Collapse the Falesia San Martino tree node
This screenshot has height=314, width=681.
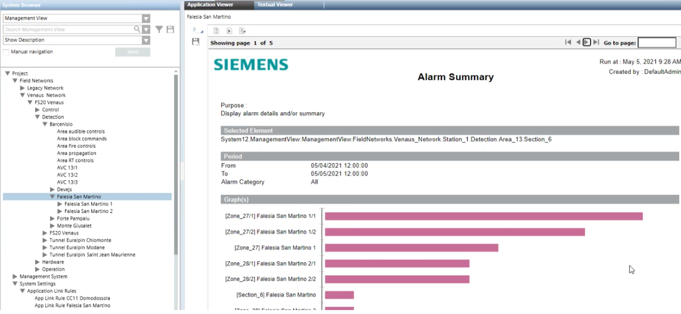coord(52,197)
